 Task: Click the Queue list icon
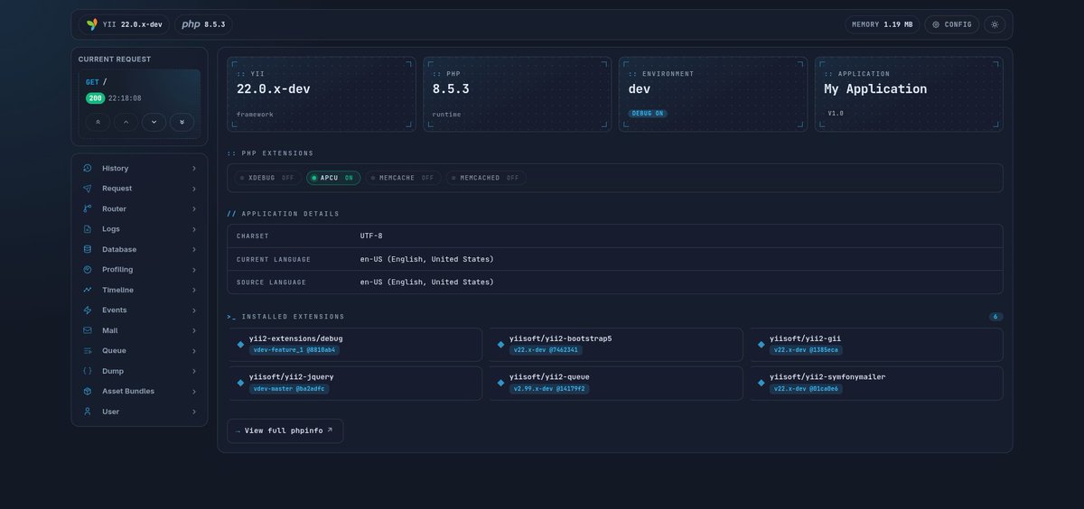88,350
